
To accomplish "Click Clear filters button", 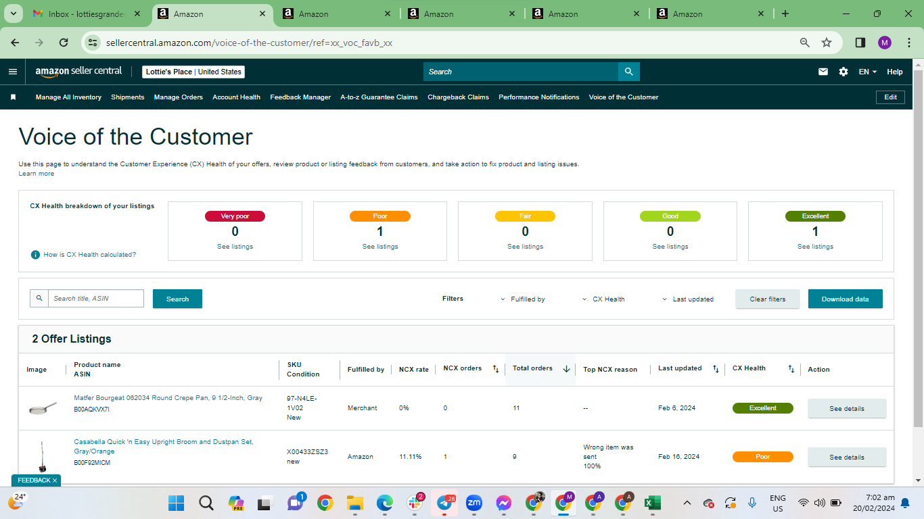I will 768,299.
